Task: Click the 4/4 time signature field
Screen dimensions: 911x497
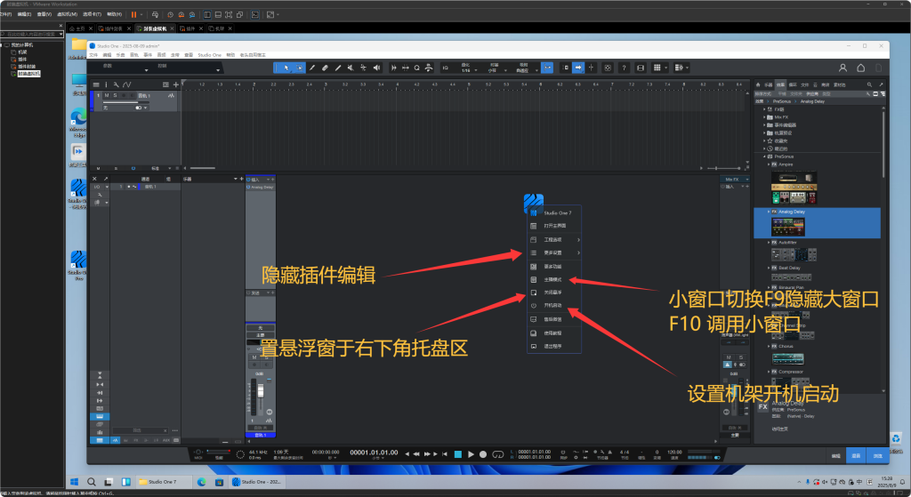Action: point(625,452)
